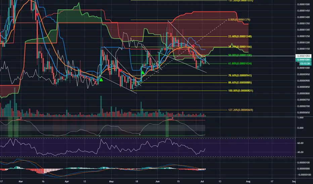Select the 100.00% (0.00000821) Fibonacci label

point(240,91)
